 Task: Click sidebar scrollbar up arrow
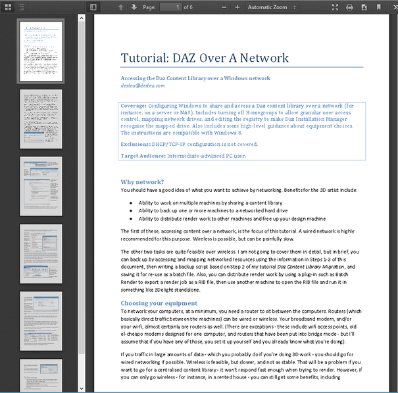pyautogui.click(x=82, y=18)
